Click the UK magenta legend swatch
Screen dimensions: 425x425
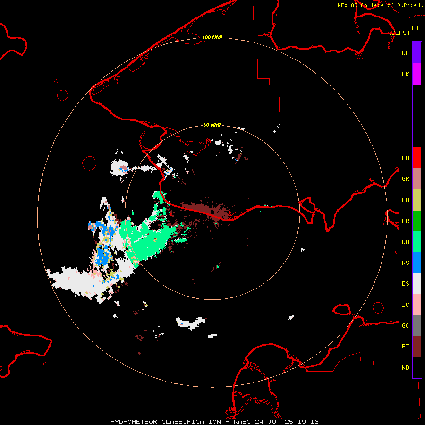click(417, 74)
